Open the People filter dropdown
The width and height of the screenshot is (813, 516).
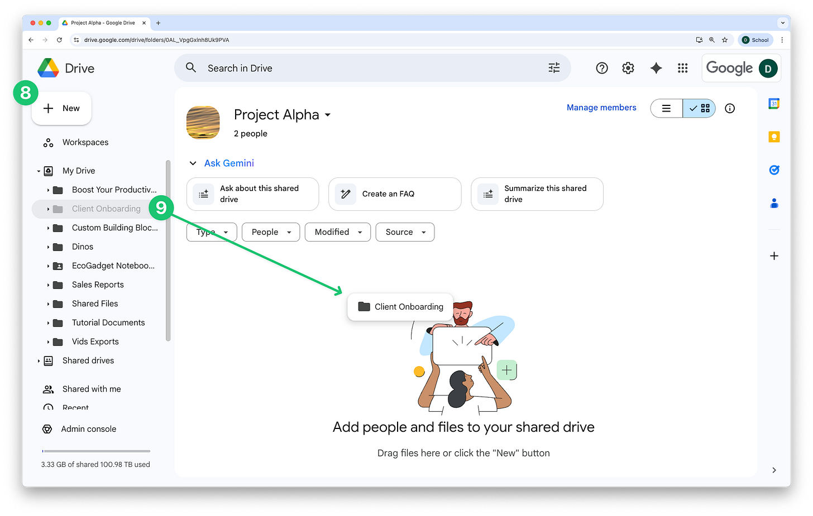coord(271,232)
